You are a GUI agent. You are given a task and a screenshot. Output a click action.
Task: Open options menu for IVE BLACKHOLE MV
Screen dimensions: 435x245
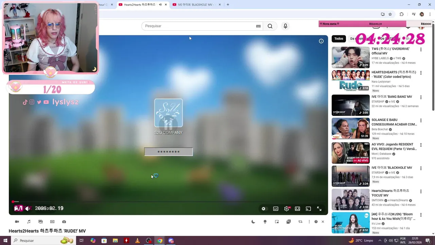pyautogui.click(x=421, y=168)
